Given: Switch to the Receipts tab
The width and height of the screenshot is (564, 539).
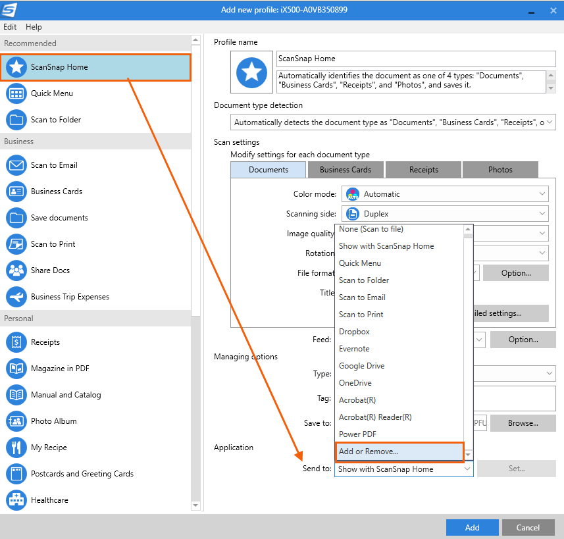Looking at the screenshot, I should (x=423, y=170).
